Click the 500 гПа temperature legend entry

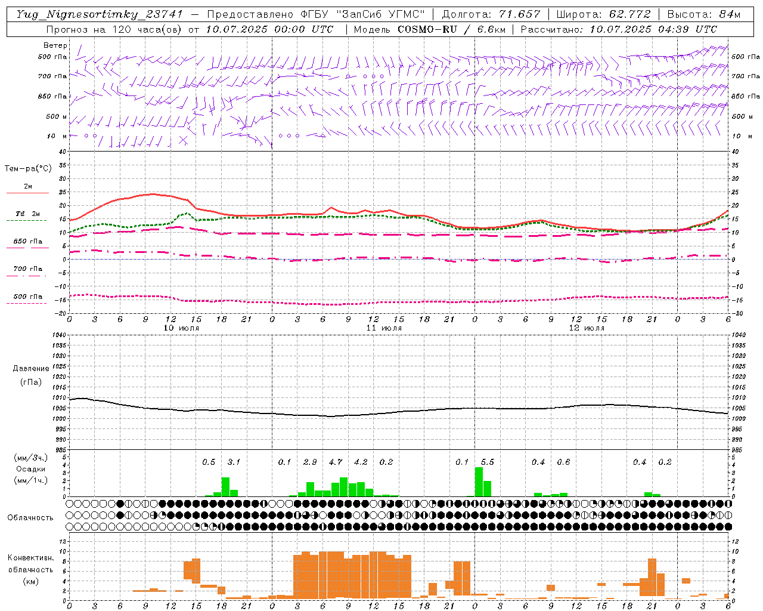[28, 297]
